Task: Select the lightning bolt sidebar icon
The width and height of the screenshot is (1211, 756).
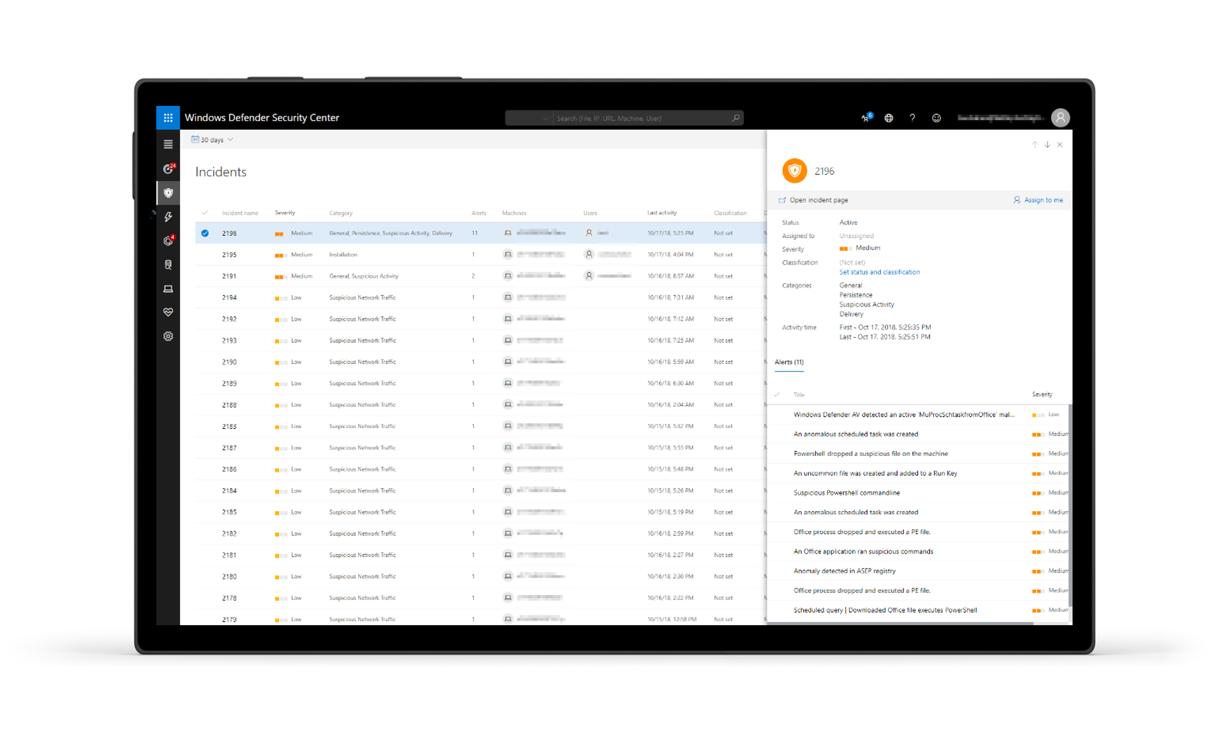Action: [168, 217]
